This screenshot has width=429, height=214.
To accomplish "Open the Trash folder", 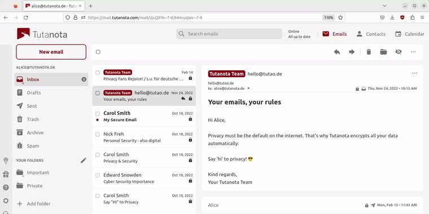I will (51, 119).
